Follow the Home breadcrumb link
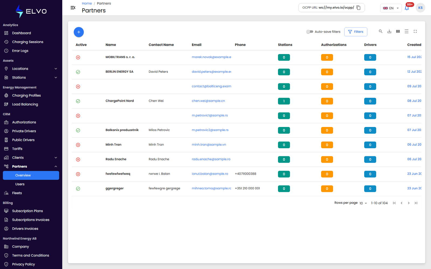431x269 pixels. point(87,3)
